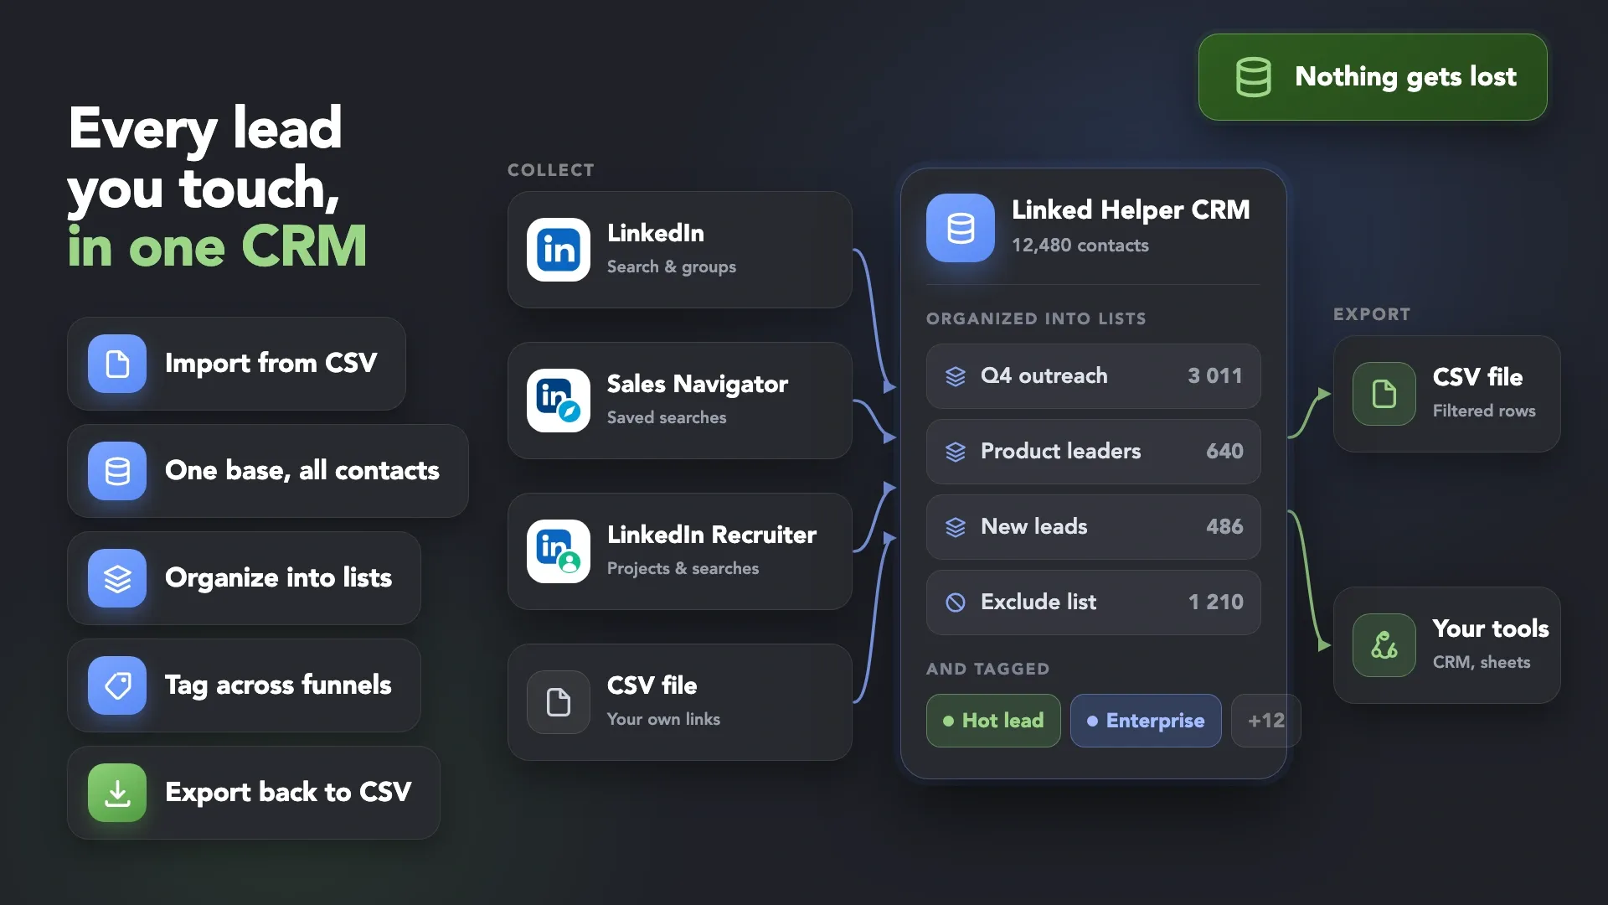Open the Product leaders list row
Viewport: 1608px width, 905px height.
click(1093, 452)
